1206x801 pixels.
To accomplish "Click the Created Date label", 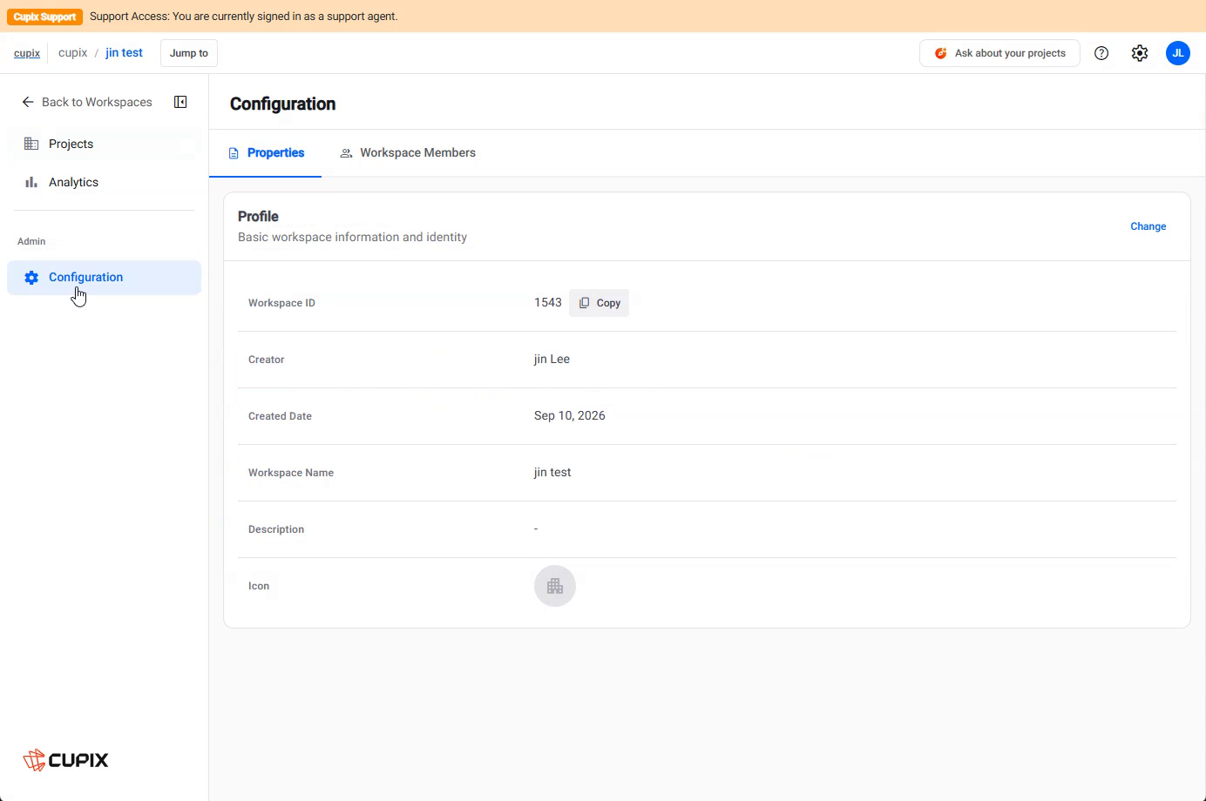I will (x=280, y=416).
